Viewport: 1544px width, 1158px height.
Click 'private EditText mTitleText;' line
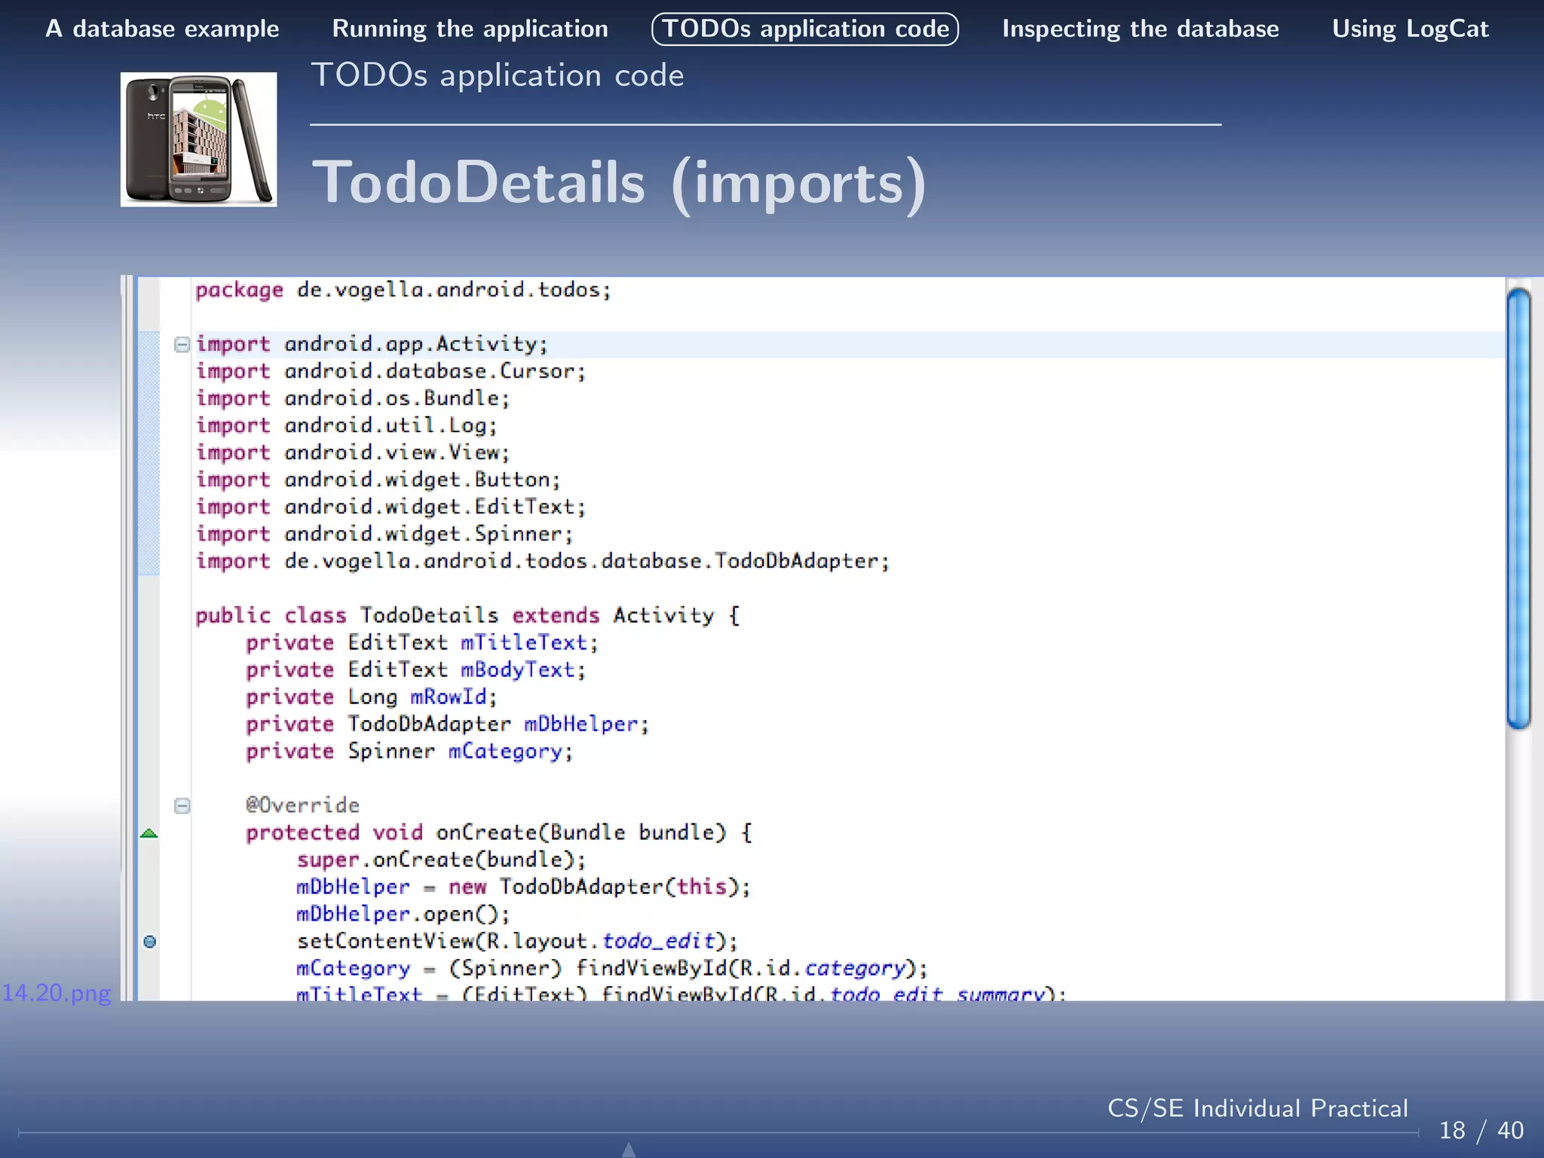[422, 643]
